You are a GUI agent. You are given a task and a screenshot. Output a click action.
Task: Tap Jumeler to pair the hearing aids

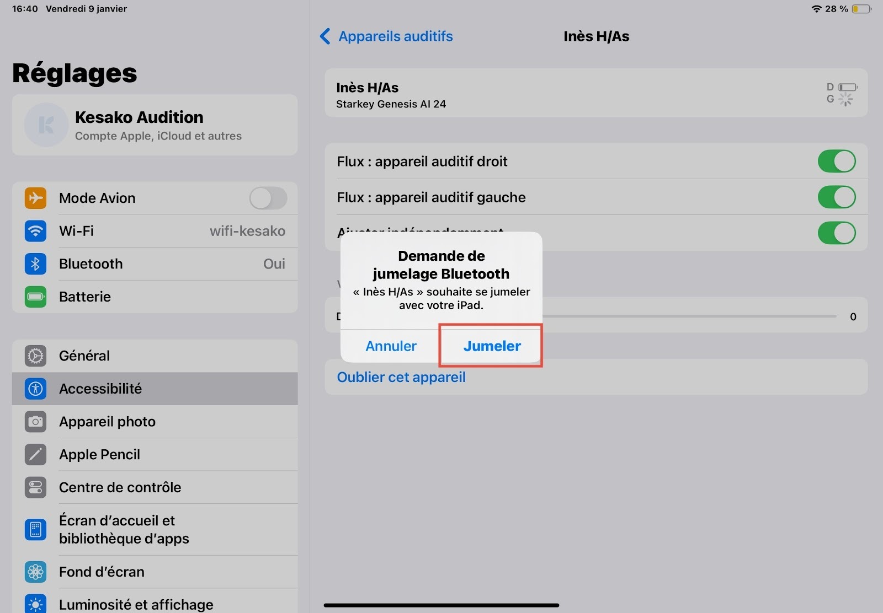[x=492, y=346]
